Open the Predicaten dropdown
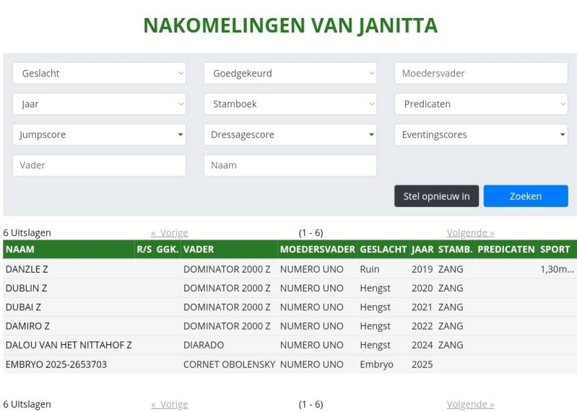 pyautogui.click(x=481, y=104)
